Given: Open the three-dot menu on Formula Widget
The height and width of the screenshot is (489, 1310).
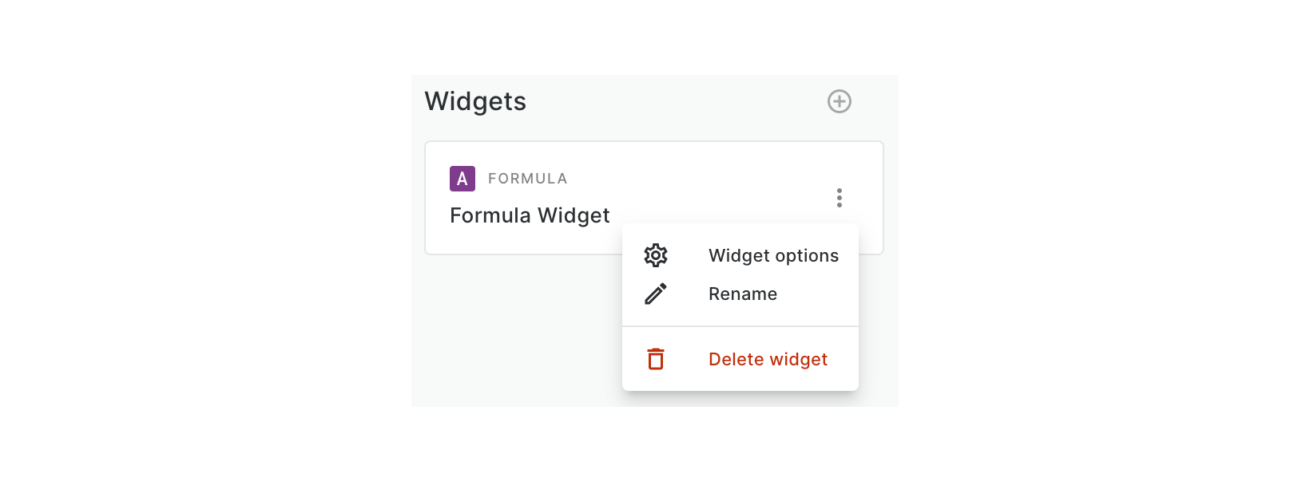Looking at the screenshot, I should pos(839,198).
